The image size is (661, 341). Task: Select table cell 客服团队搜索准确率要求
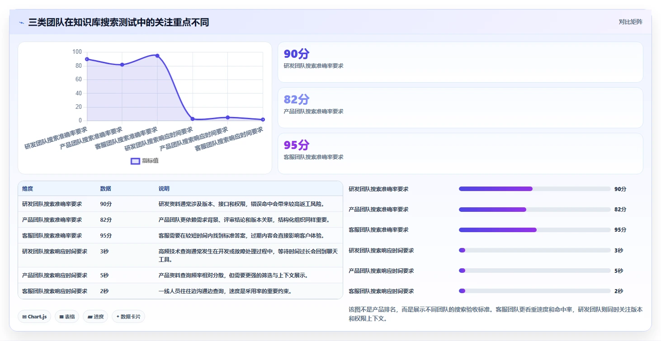(52, 236)
